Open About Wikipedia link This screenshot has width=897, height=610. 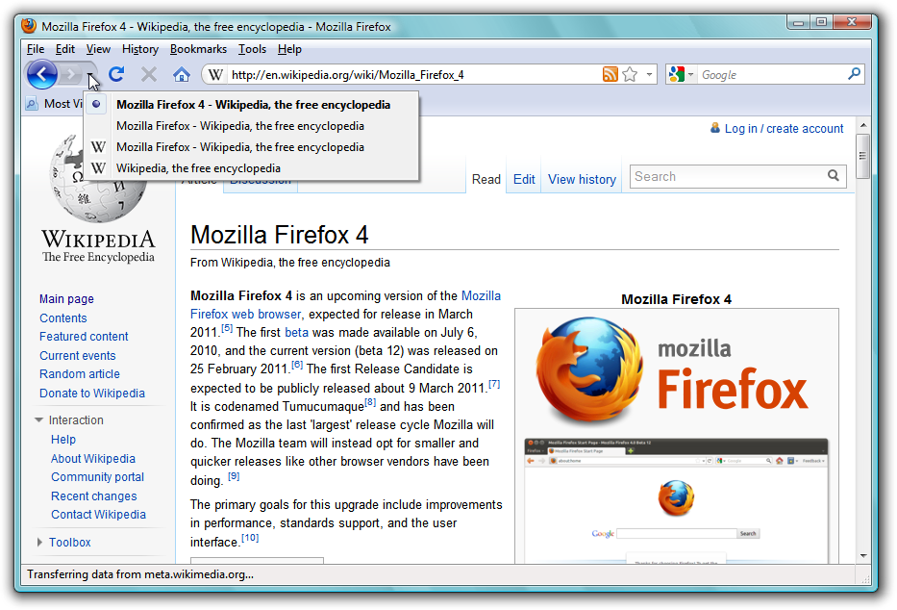[92, 458]
